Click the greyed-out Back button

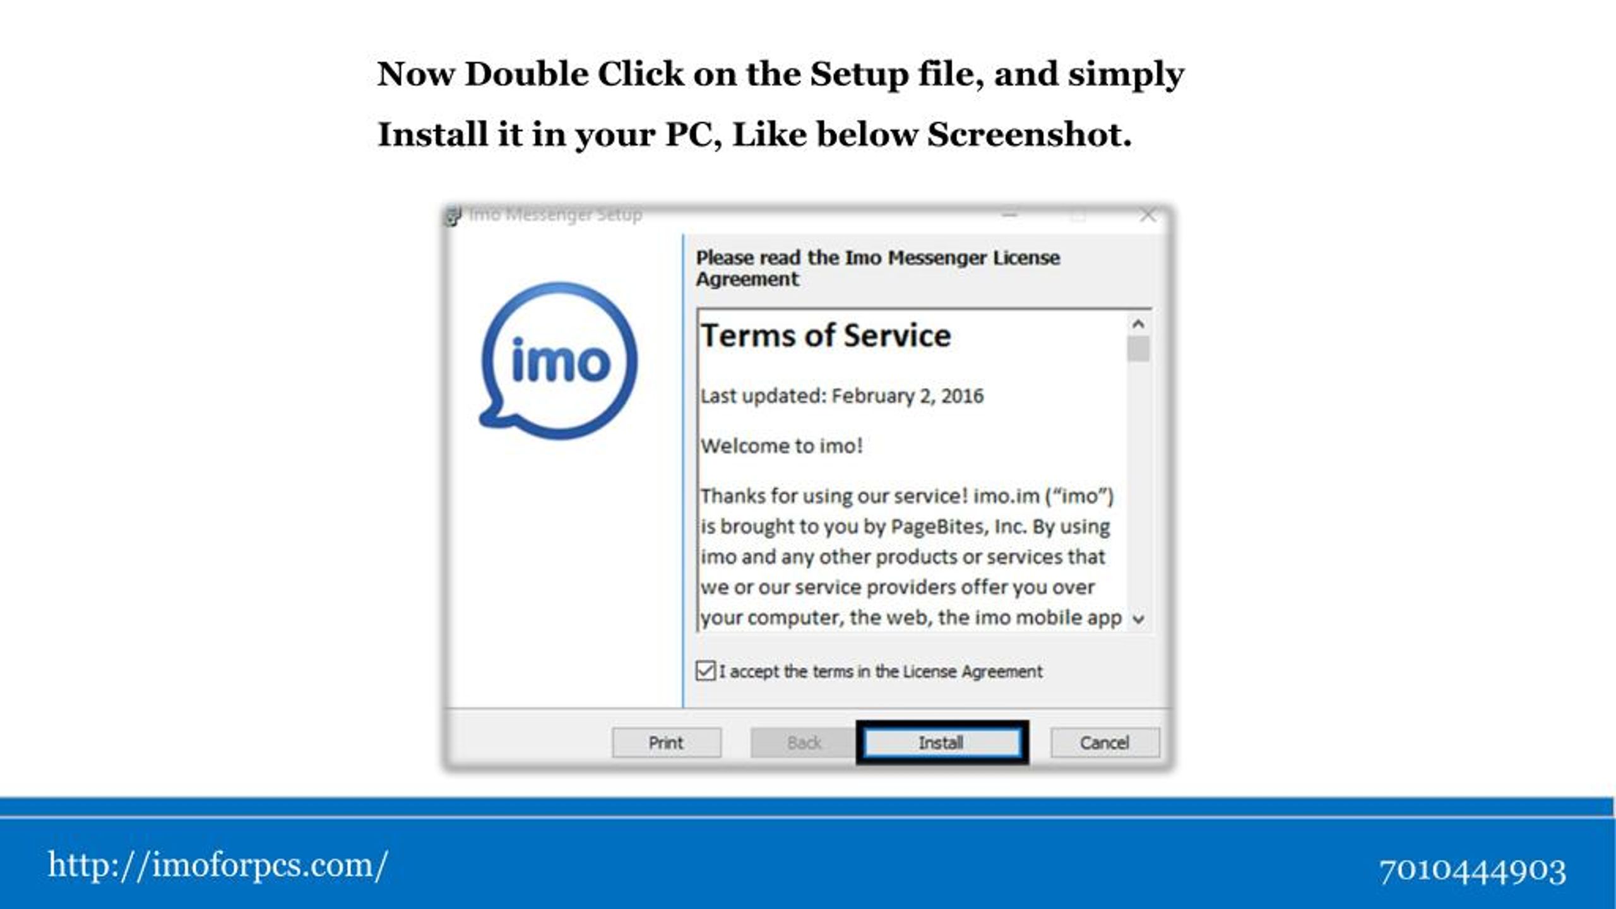[804, 742]
